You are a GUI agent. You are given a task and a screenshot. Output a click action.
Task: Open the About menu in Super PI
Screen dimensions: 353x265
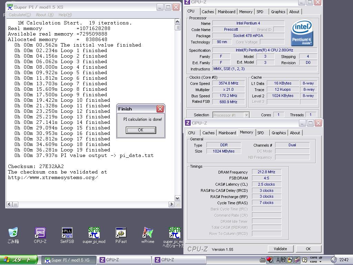click(x=44, y=14)
